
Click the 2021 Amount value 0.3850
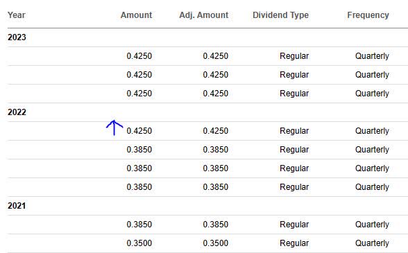click(139, 225)
